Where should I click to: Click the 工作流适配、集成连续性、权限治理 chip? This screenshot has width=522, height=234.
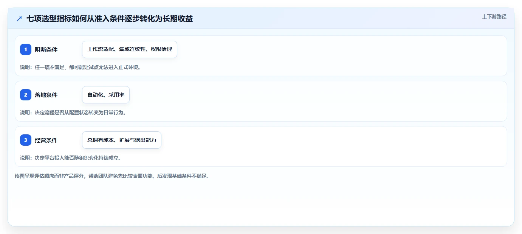pos(130,49)
